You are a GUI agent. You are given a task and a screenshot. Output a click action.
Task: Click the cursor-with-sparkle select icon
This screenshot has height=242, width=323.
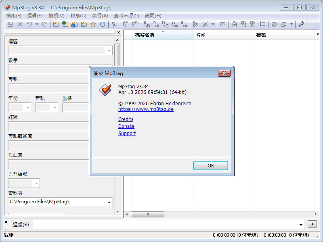click(114, 24)
